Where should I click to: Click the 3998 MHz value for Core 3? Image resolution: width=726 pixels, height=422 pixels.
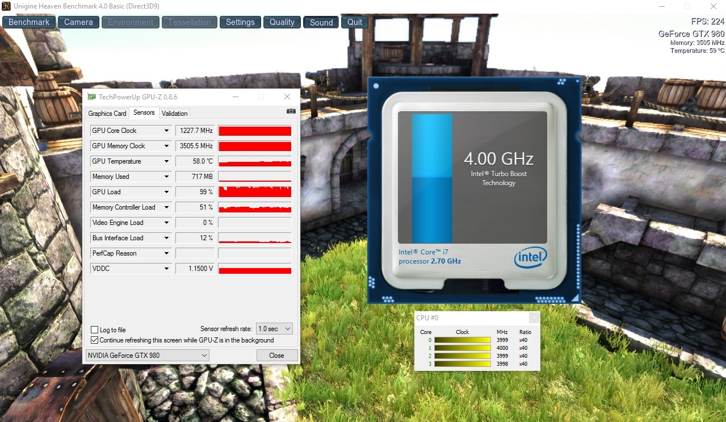(502, 364)
